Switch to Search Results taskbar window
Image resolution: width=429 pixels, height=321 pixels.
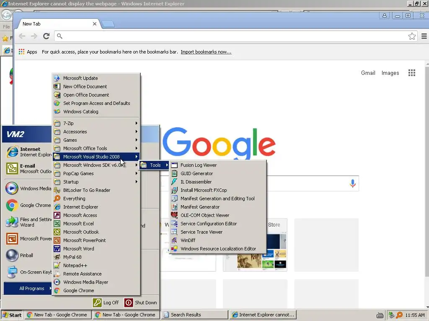click(x=194, y=315)
